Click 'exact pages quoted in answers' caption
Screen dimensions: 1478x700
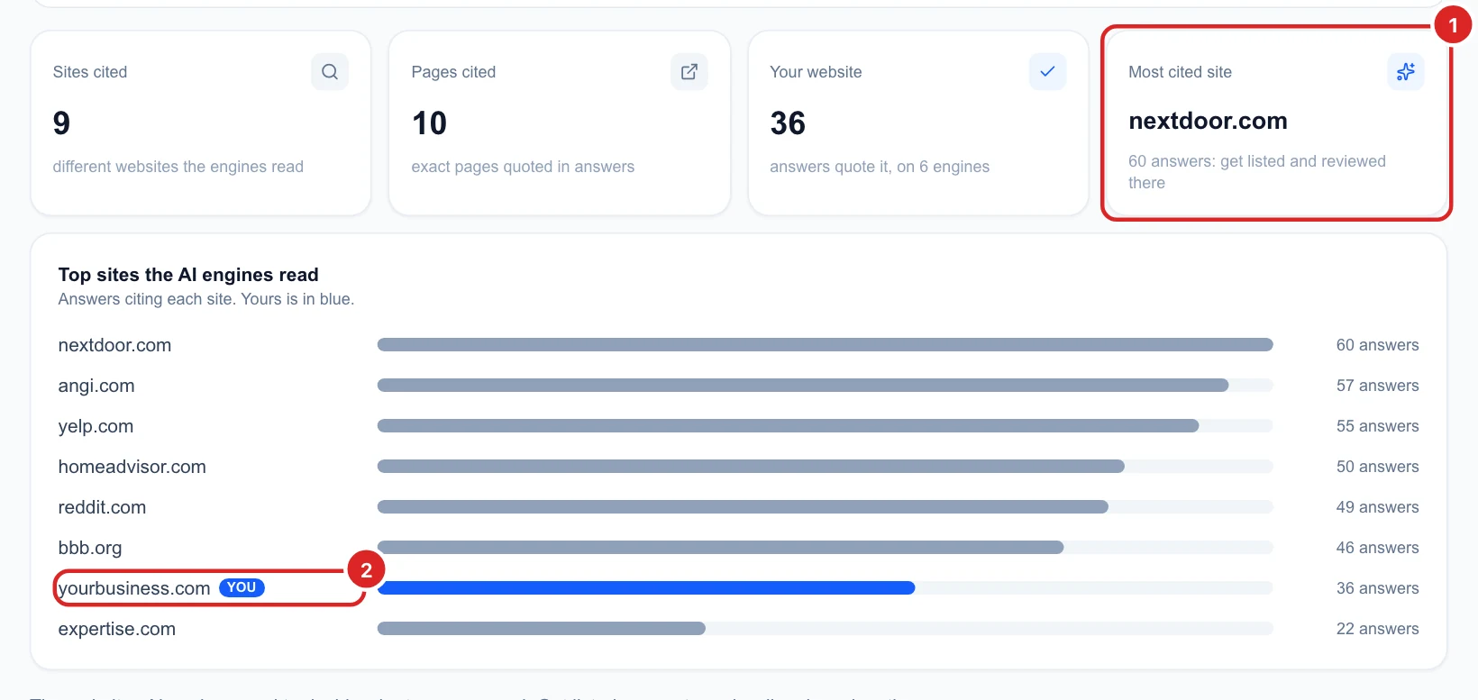pyautogui.click(x=523, y=167)
